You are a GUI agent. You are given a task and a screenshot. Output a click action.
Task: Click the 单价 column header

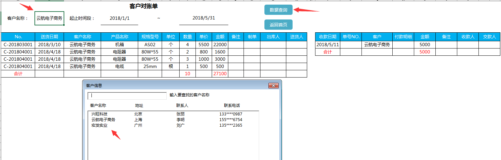pyautogui.click(x=204, y=37)
